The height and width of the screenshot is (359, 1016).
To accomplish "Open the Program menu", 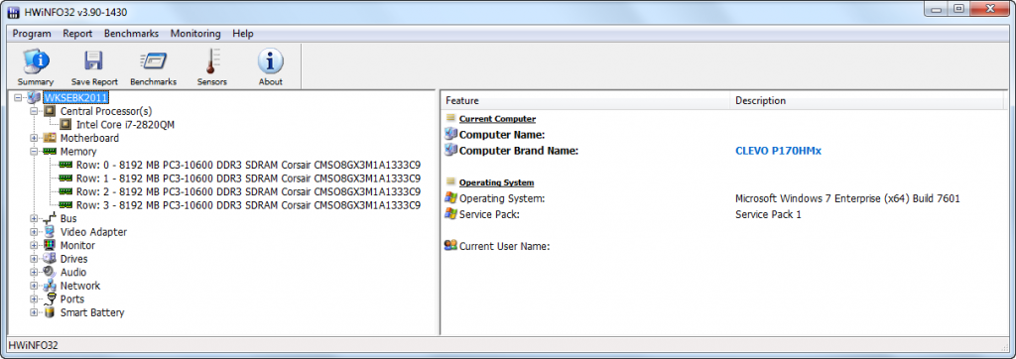I will click(x=33, y=34).
